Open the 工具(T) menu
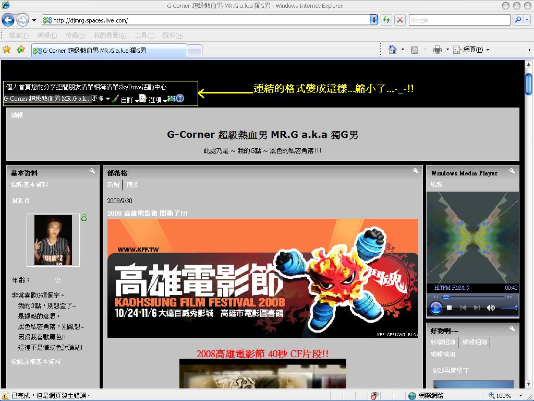 point(144,36)
